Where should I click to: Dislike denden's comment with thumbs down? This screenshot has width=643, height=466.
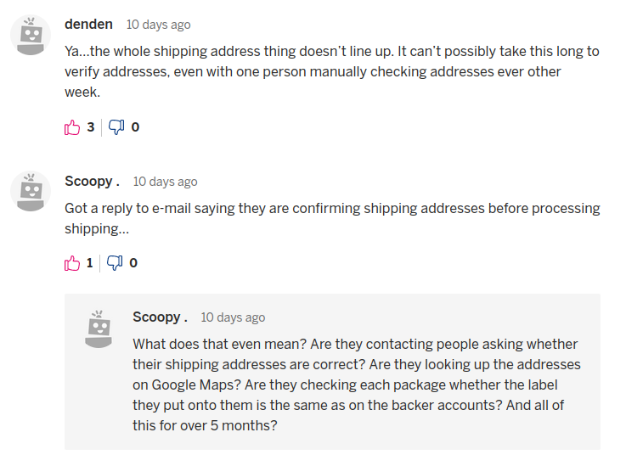116,127
